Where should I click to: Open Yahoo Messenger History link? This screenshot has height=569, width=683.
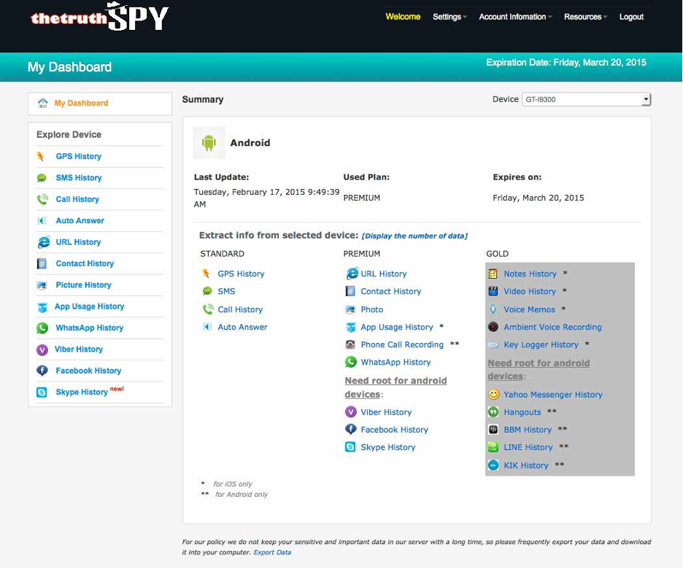click(553, 395)
